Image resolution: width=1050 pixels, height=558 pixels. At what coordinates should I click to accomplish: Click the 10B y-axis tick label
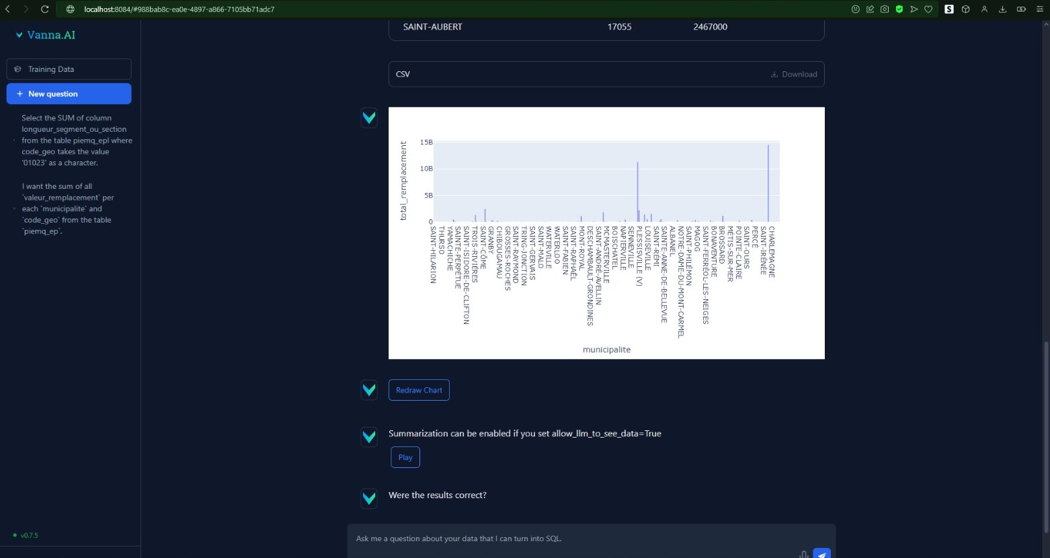(x=426, y=169)
